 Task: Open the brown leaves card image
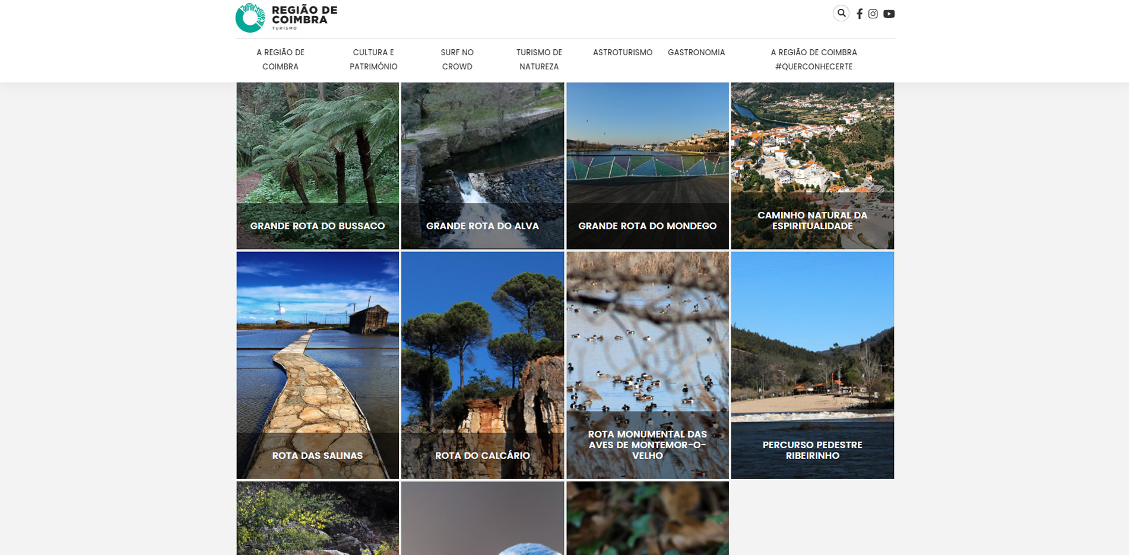[x=648, y=518]
